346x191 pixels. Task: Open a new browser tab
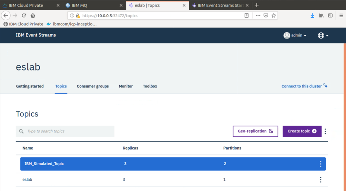tap(256, 5)
